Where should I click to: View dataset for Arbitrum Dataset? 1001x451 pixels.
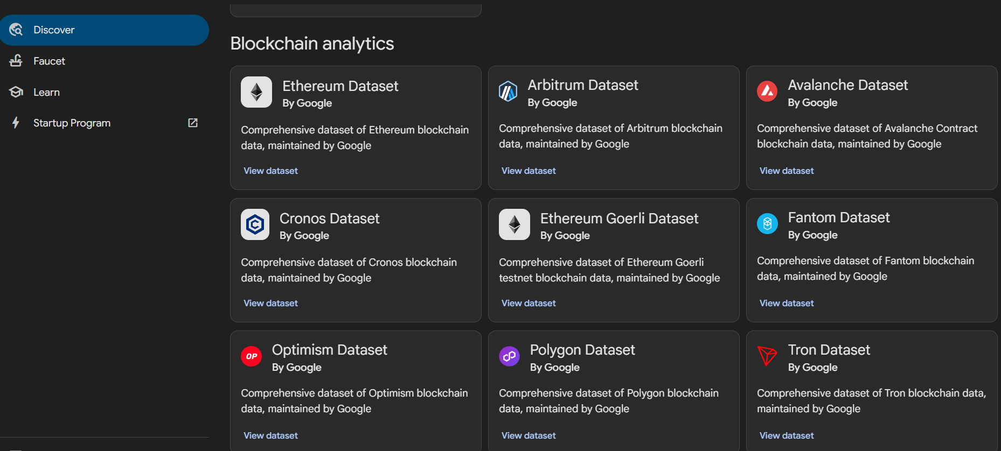point(529,171)
